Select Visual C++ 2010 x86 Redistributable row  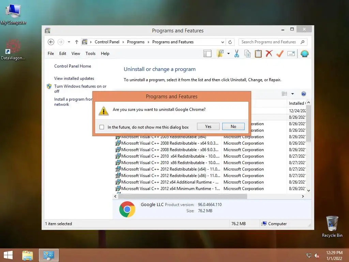click(210, 163)
